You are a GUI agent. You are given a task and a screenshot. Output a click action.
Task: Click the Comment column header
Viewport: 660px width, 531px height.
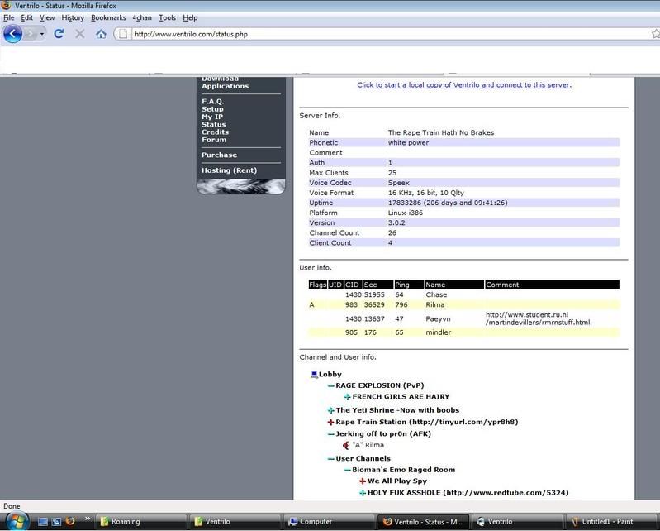pos(552,285)
